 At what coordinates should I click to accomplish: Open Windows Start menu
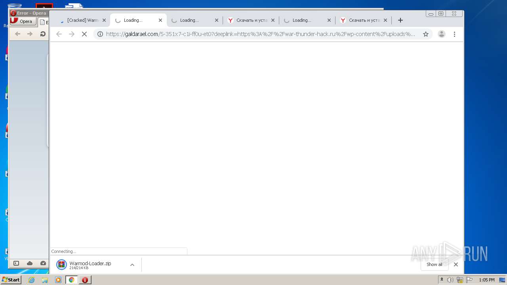coord(11,280)
